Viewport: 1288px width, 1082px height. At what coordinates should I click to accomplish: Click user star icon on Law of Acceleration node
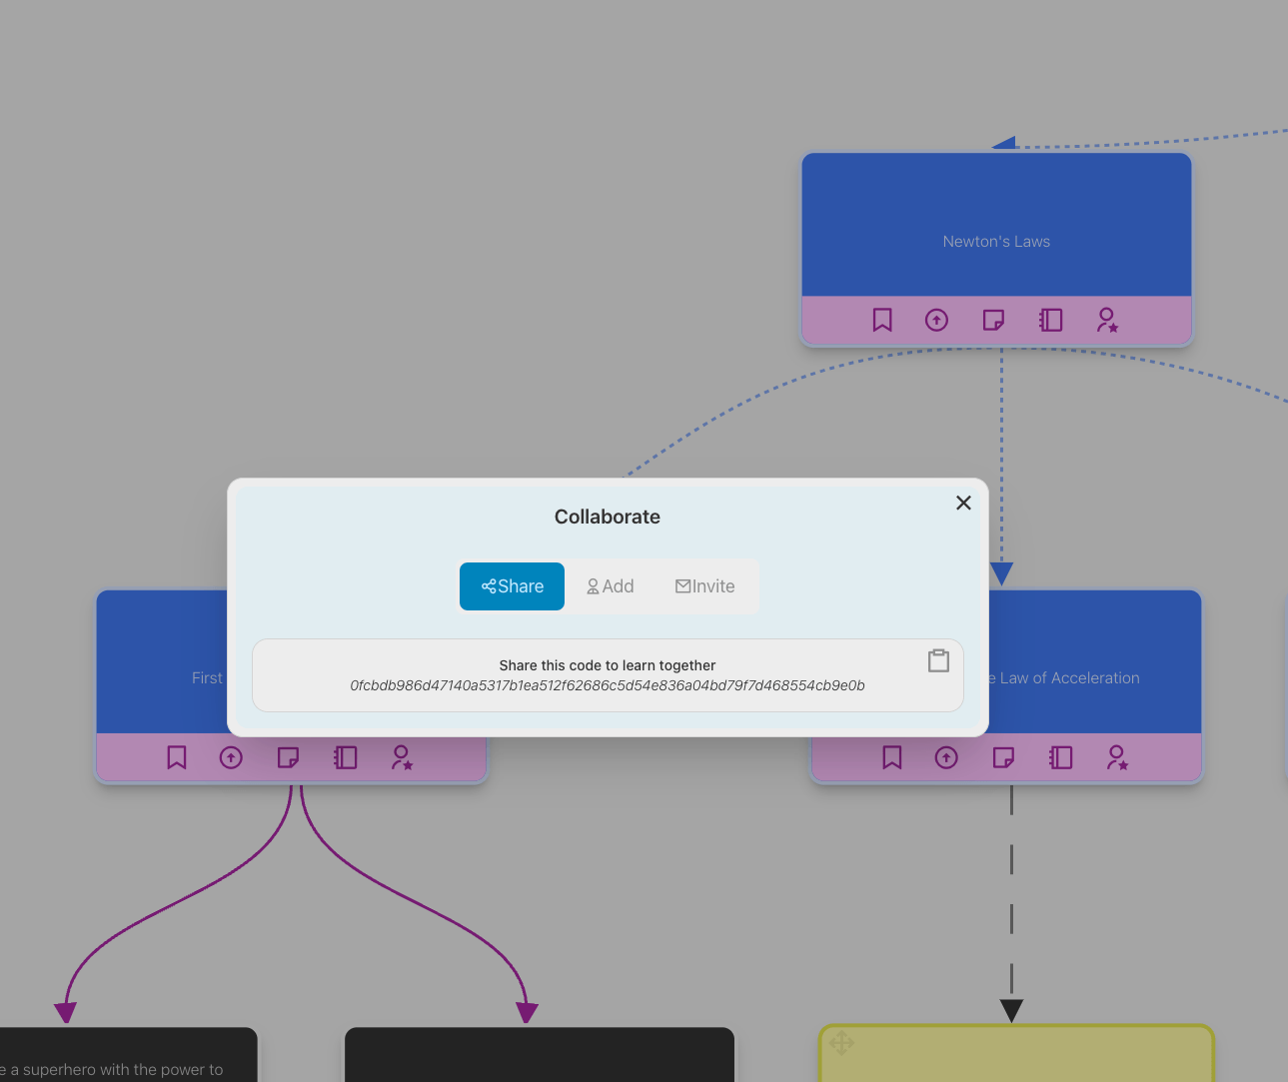coord(1117,757)
